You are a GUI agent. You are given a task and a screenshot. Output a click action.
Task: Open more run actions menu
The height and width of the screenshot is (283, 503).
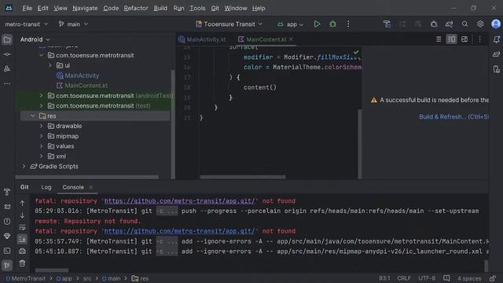[348, 24]
